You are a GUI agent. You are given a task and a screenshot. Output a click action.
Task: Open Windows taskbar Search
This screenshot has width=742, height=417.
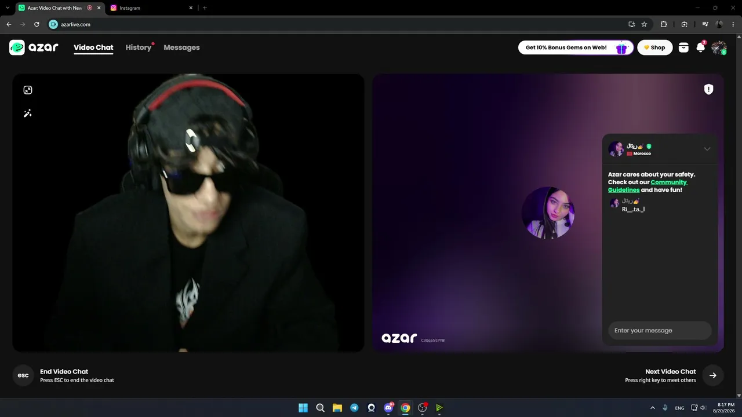(320, 408)
